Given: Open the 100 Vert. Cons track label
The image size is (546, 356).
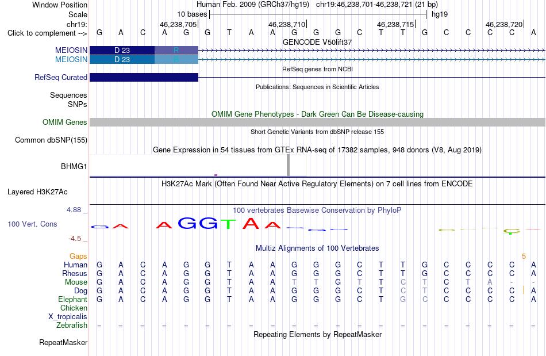Looking at the screenshot, I should pos(32,224).
